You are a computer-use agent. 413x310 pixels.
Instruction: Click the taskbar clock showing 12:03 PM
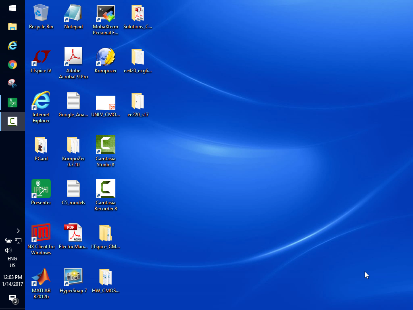point(13,281)
